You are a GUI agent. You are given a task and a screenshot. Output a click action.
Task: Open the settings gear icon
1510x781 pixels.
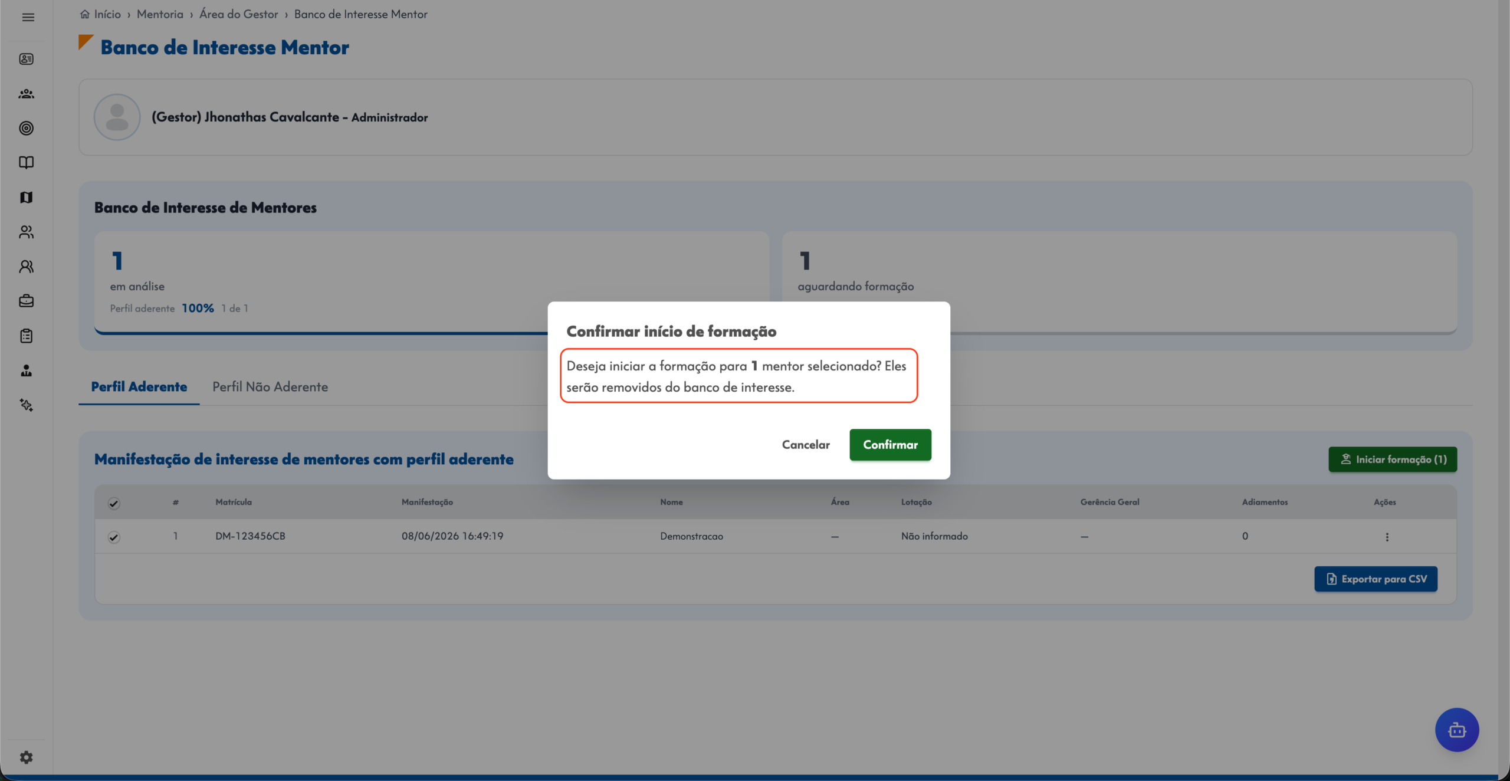27,757
